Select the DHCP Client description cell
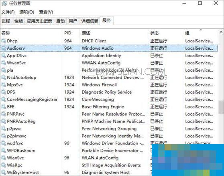The width and height of the screenshot is (224, 176). [x=94, y=41]
